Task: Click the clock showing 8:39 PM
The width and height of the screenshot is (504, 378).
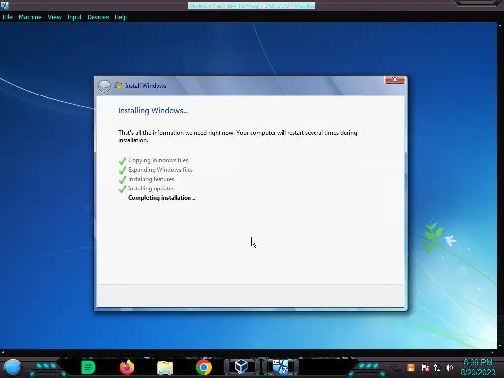Action: (x=478, y=363)
